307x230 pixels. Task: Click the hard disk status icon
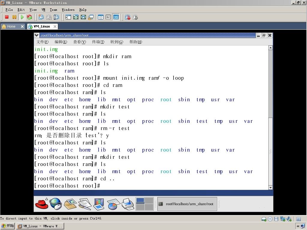pyautogui.click(x=264, y=219)
